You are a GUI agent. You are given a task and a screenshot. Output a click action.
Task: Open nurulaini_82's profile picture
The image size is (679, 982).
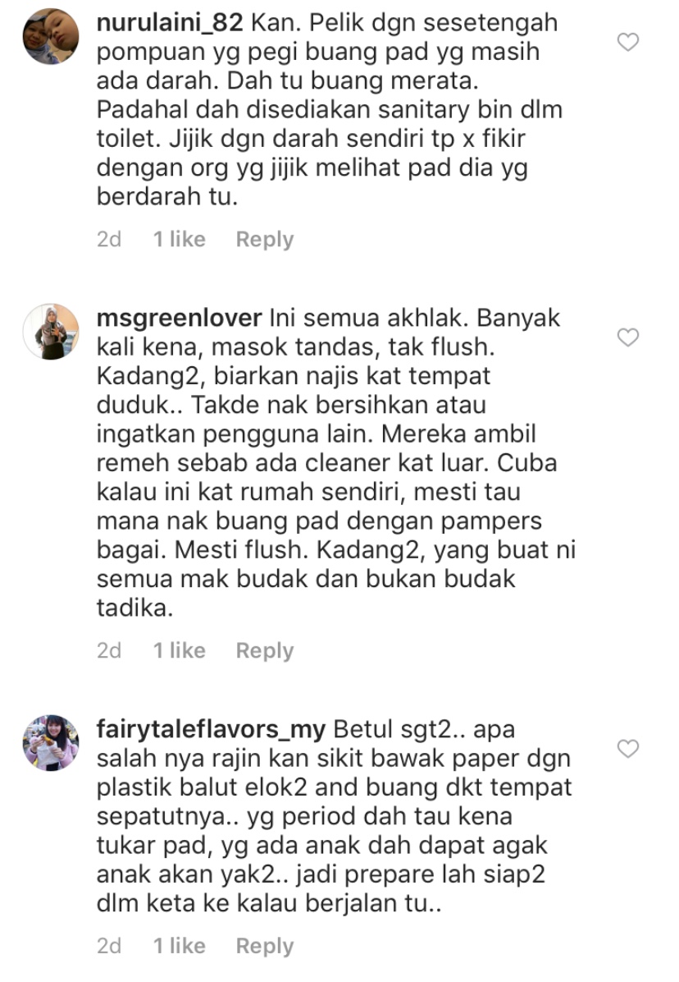[x=51, y=37]
